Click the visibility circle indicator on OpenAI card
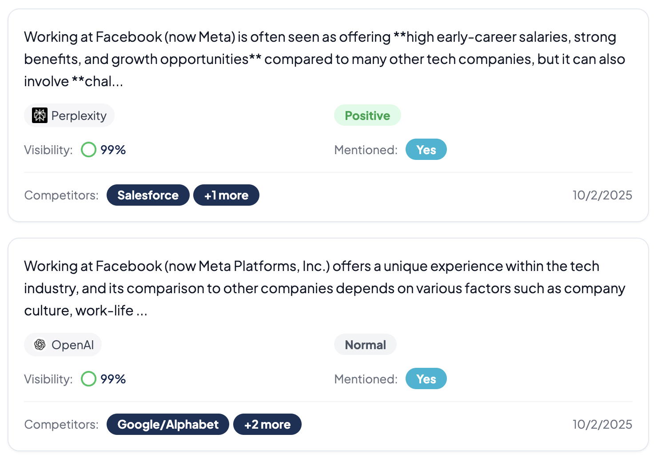661x462 pixels. click(88, 379)
